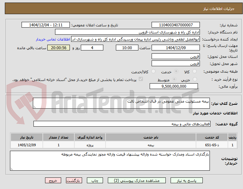Select the خدمت radio button
The width and height of the screenshot is (243, 189).
[x=176, y=71]
